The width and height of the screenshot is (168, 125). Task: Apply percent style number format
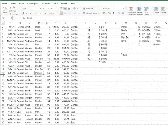(109, 13)
